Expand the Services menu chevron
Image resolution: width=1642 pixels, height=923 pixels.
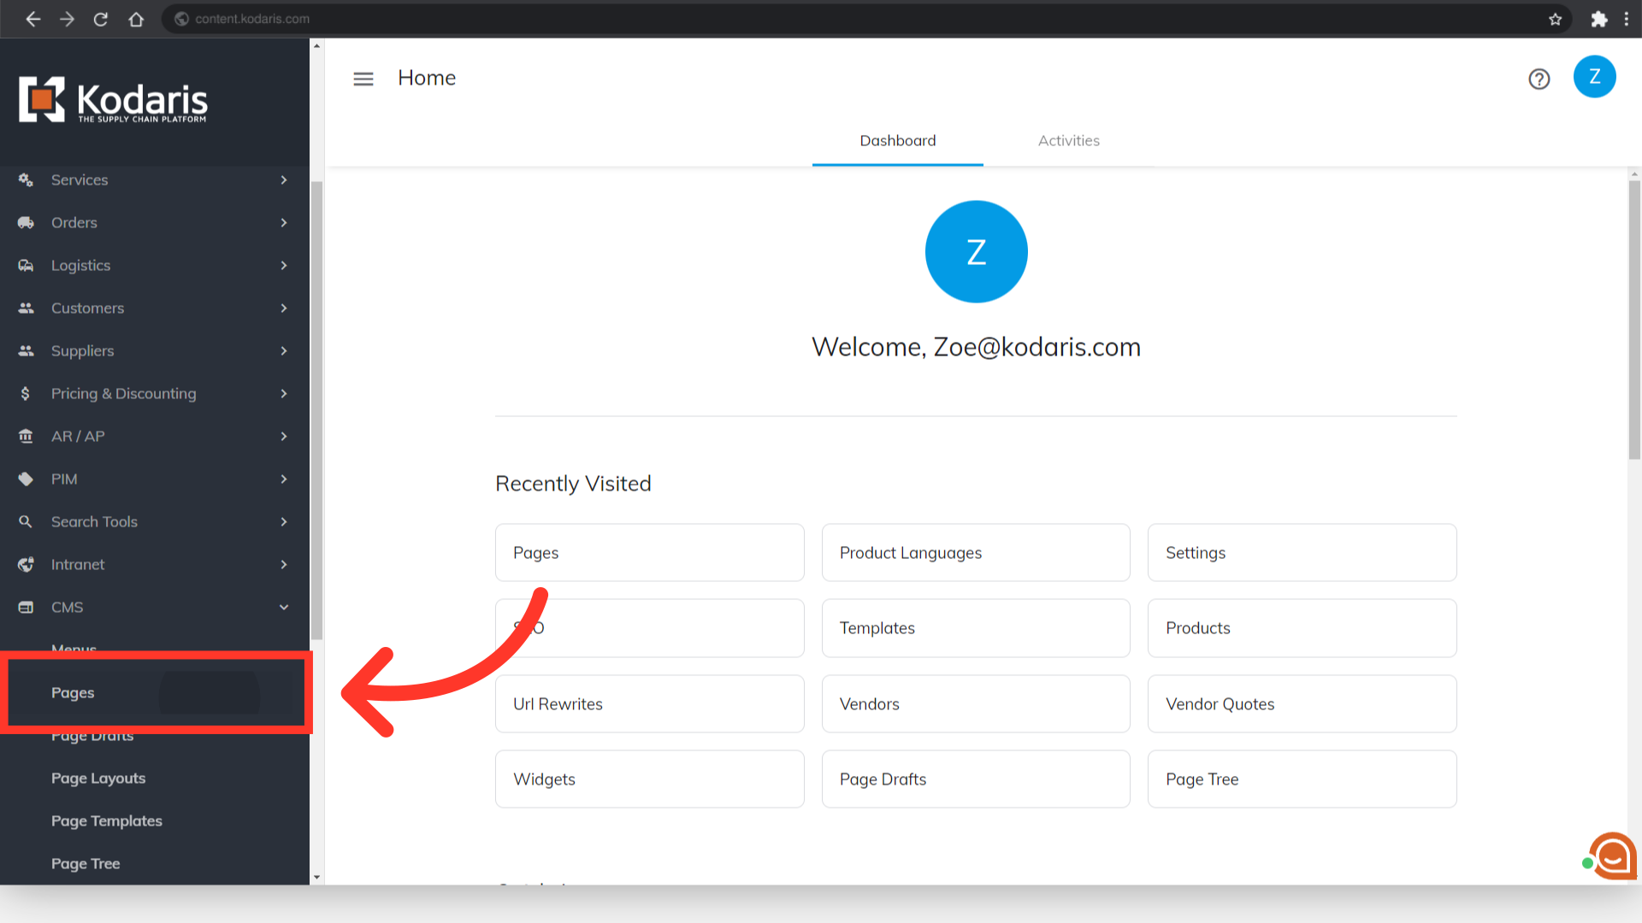pyautogui.click(x=284, y=179)
